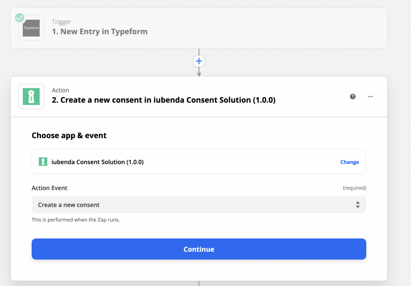Viewport: 411px width, 286px height.
Task: Click the Choose app & event heading
Action: [69, 135]
